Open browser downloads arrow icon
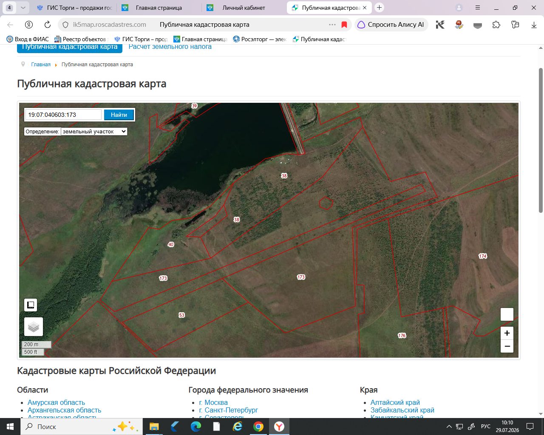 pyautogui.click(x=534, y=25)
